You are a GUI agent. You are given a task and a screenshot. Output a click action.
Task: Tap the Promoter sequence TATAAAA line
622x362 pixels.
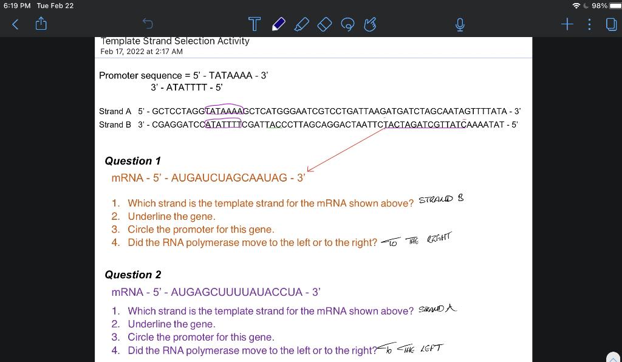pos(183,75)
